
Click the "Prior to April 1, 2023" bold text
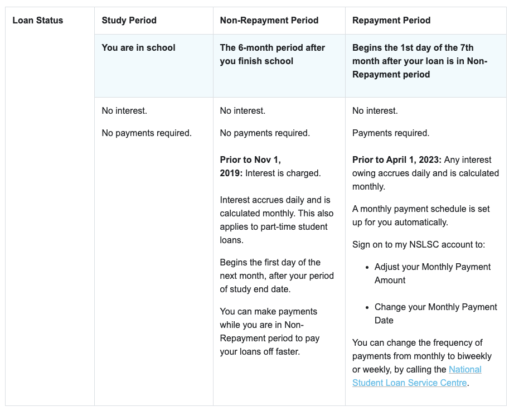click(x=396, y=160)
